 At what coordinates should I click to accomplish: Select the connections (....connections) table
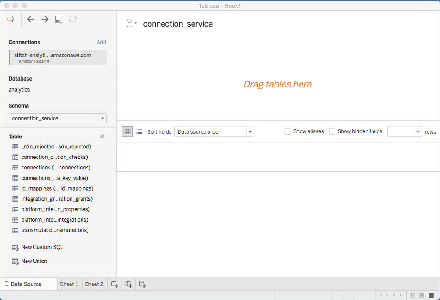point(56,167)
